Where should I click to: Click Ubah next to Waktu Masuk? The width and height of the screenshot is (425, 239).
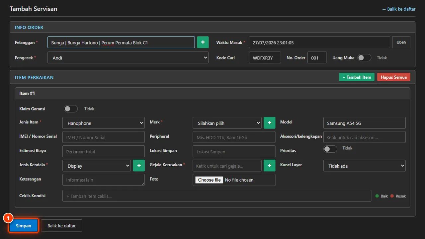click(x=401, y=42)
